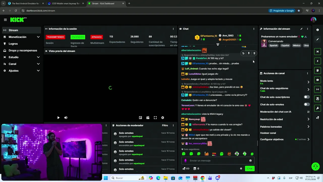Viewport: 323px width, 182px height.
Task: Click the Filtro button in moderator actions
Action: click(165, 125)
